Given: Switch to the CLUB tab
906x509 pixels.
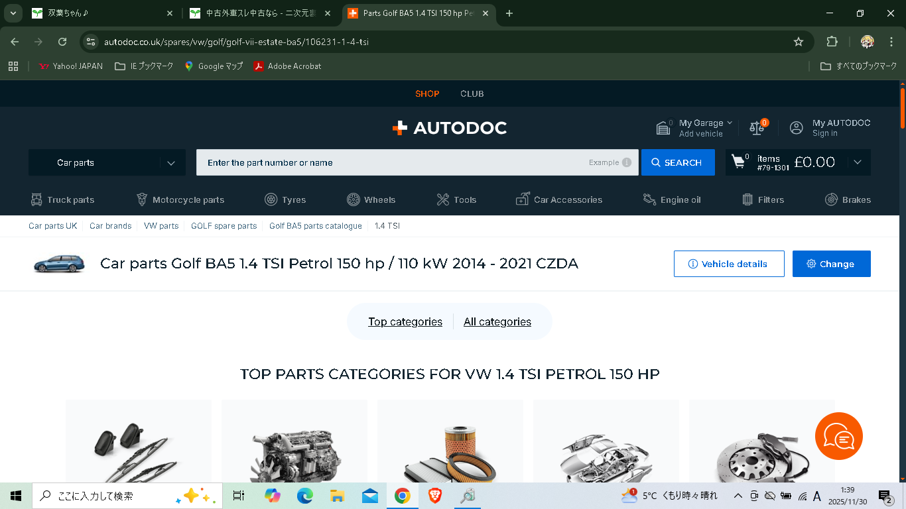Looking at the screenshot, I should 472,93.
